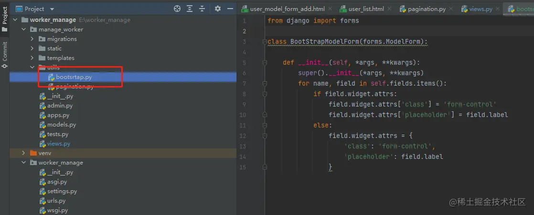Screen dimensions: 534x215
Task: Click the Python icon beside settings.py
Action: 43,191
